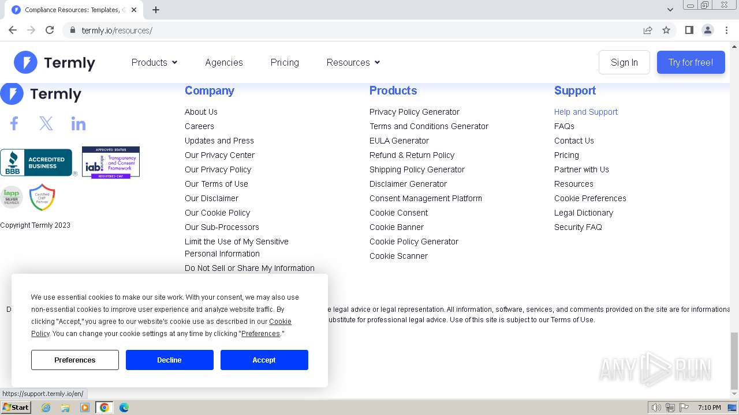The image size is (739, 415).
Task: Open Our Terms of Use link
Action: [x=217, y=184]
